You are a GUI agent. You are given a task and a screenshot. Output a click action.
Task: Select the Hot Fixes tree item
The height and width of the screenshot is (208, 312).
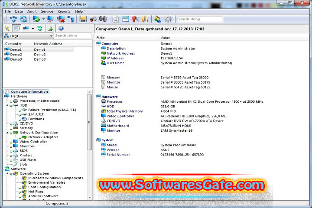[x=36, y=192]
